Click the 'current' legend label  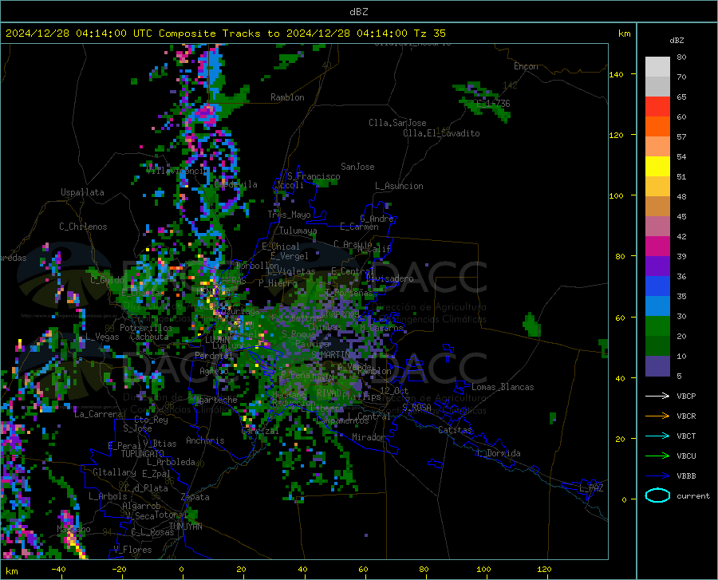click(693, 495)
